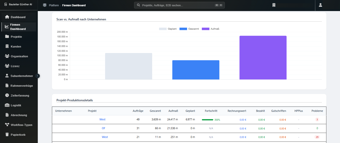Viewport: 340px width, 143px height.
Task: Click the Logistik warehouse icon
Action: pyautogui.click(x=7, y=105)
